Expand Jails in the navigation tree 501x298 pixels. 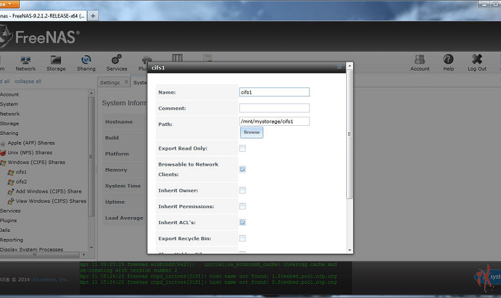(5, 230)
